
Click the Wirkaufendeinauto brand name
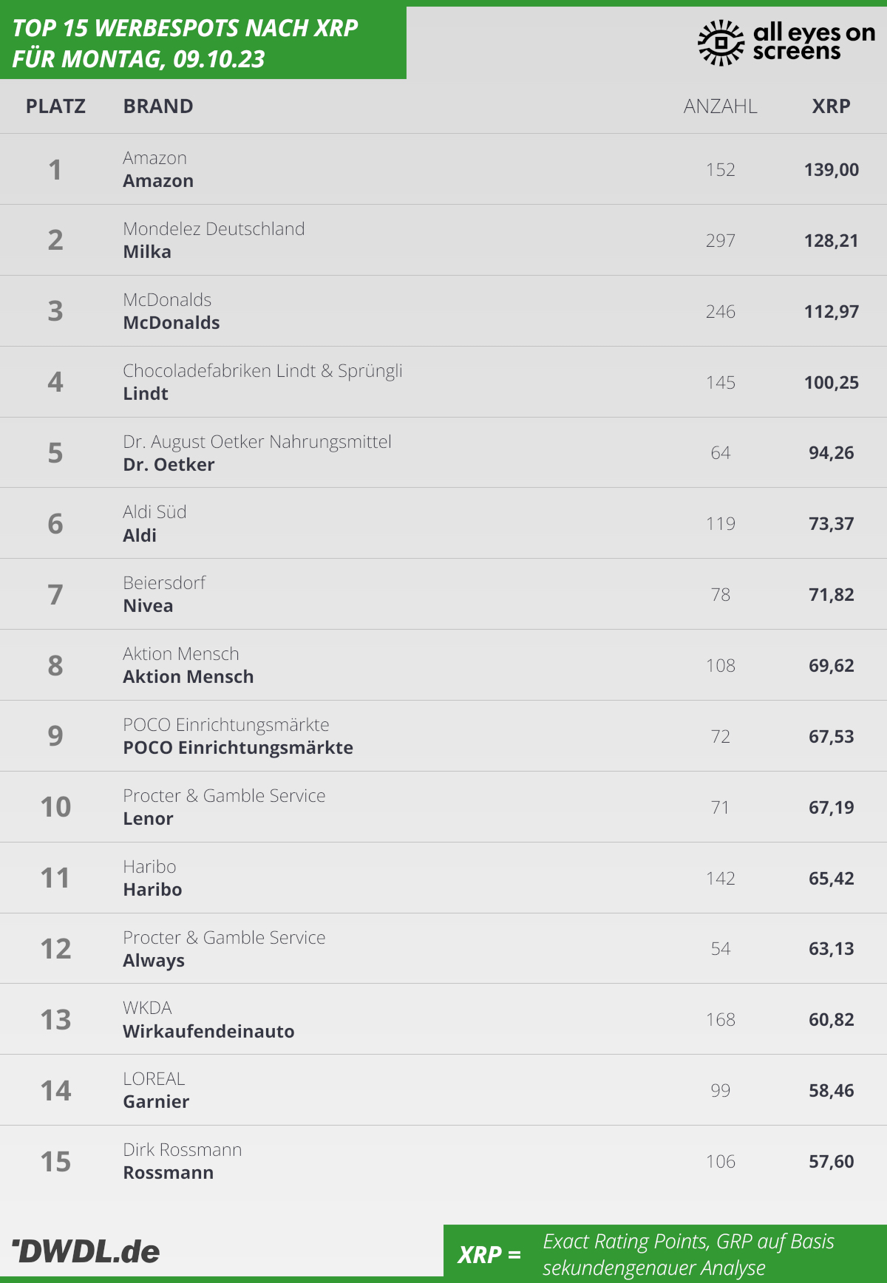[x=208, y=1032]
